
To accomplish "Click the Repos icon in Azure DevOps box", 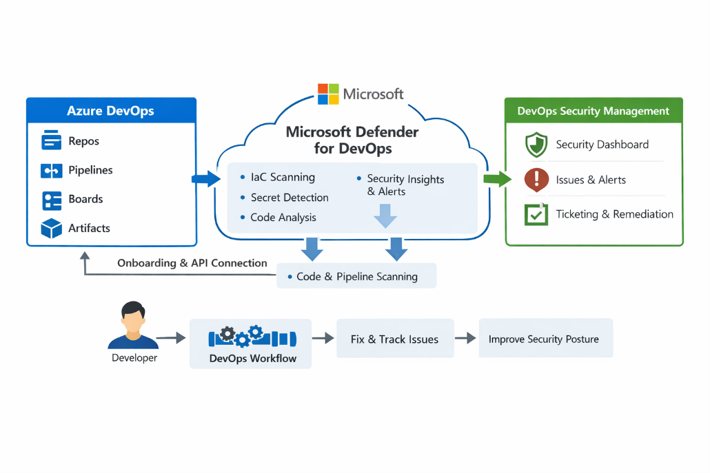I will [x=51, y=140].
